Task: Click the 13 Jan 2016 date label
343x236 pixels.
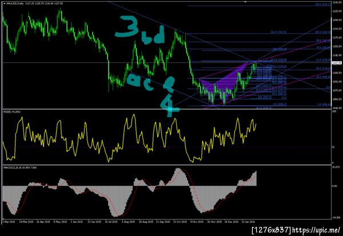Action: coord(248,222)
